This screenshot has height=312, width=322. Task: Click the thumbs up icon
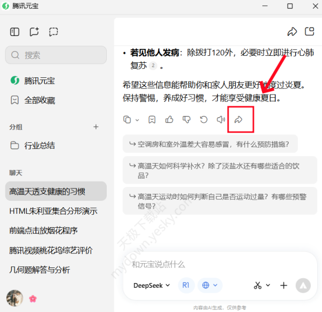(x=169, y=119)
